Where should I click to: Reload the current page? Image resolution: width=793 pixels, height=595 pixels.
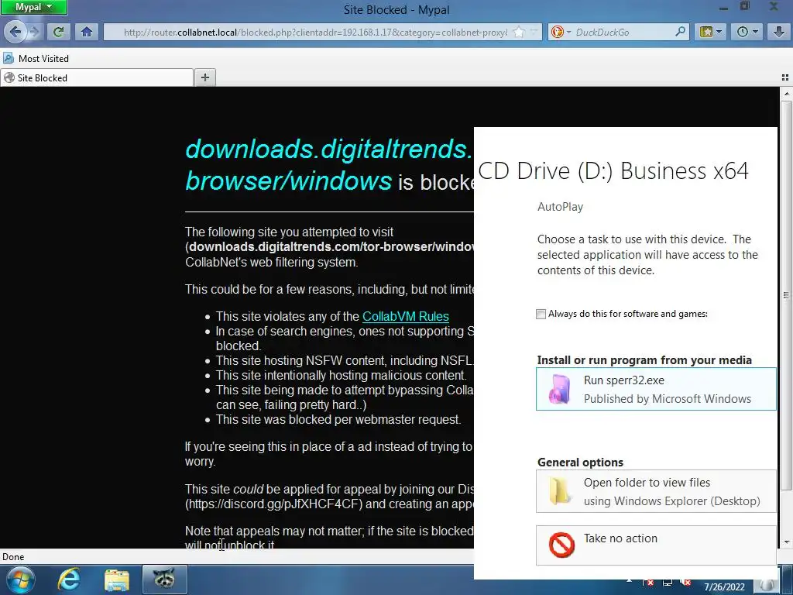pos(58,32)
